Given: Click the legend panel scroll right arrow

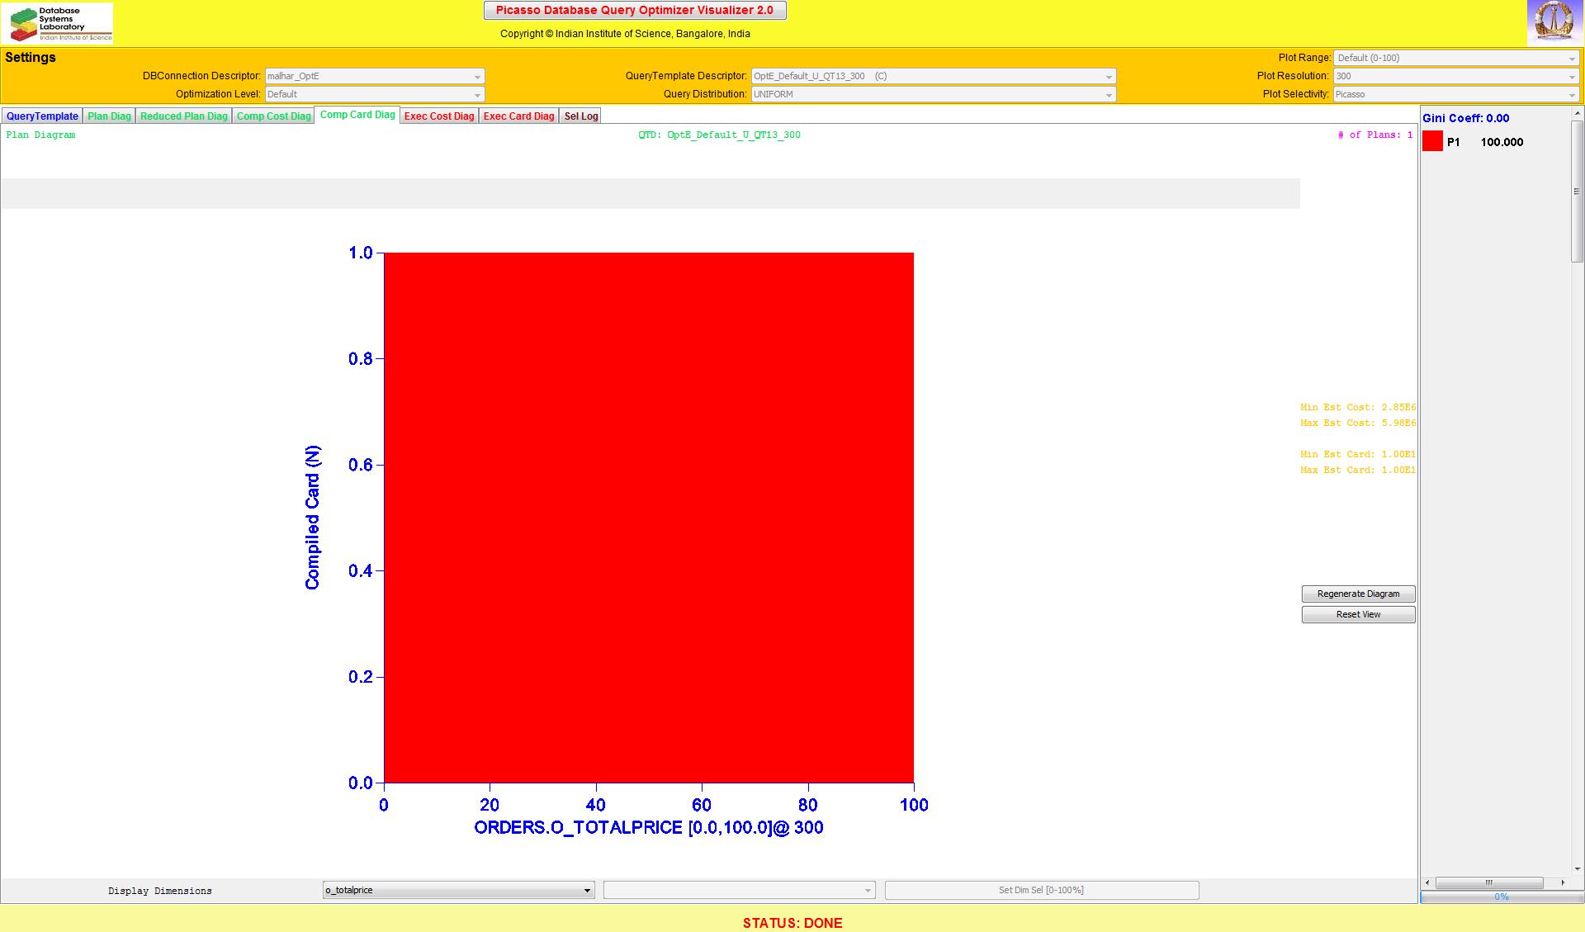Looking at the screenshot, I should click(x=1562, y=882).
